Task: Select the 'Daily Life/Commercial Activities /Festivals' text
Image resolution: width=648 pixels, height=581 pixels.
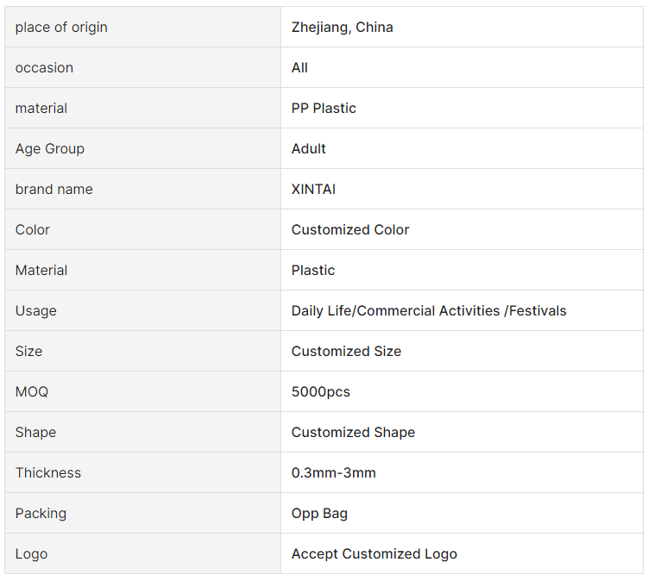Action: pos(429,310)
